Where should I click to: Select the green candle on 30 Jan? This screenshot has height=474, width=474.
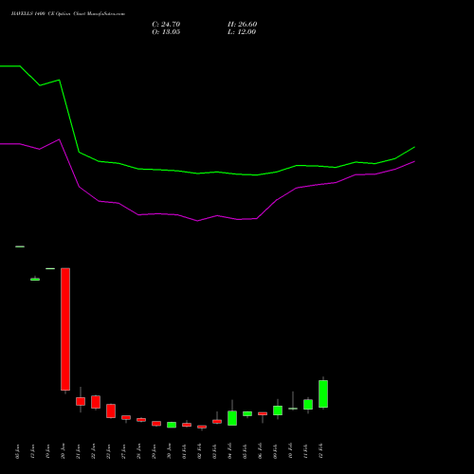172,425
